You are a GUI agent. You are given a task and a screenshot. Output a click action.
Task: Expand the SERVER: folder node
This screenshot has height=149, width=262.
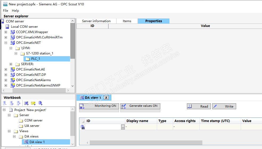coord(11,64)
